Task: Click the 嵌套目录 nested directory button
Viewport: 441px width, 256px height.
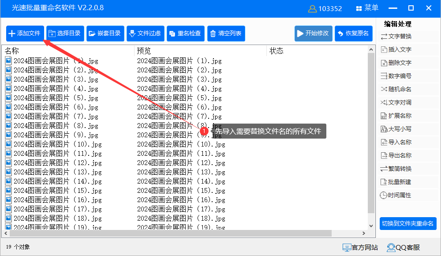Action: click(105, 34)
